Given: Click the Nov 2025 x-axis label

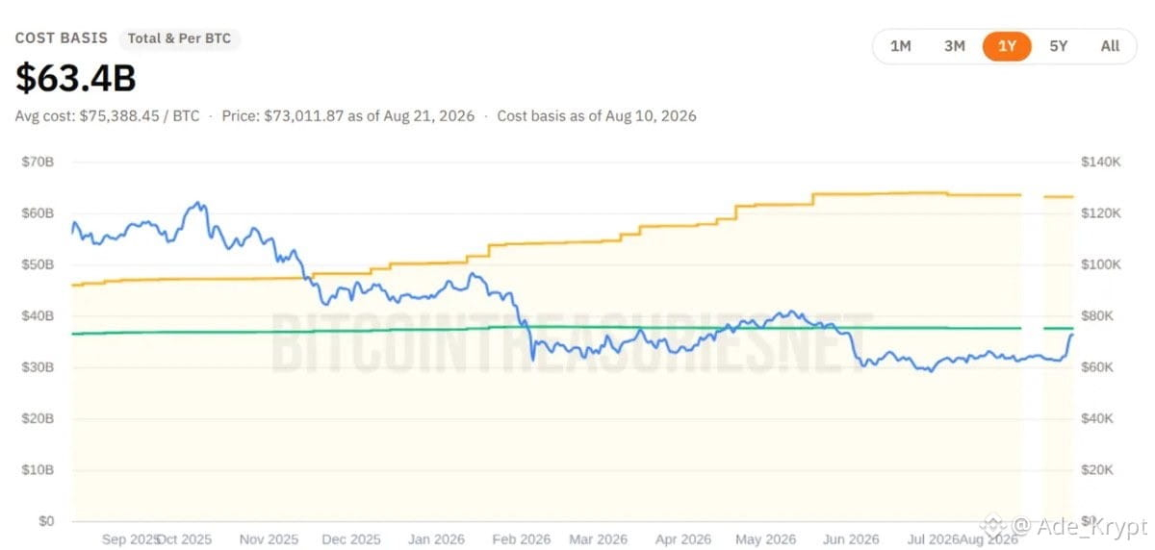Looking at the screenshot, I should [269, 539].
